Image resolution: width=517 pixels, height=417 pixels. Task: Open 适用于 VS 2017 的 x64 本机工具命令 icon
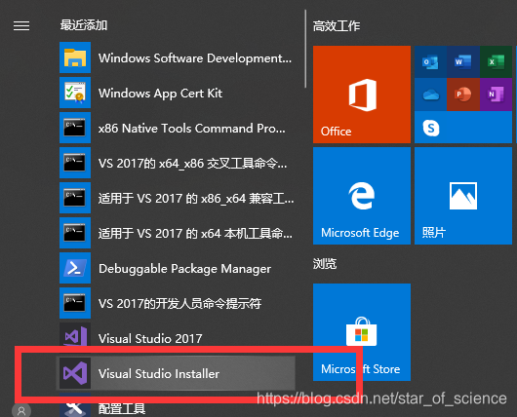[x=75, y=233]
